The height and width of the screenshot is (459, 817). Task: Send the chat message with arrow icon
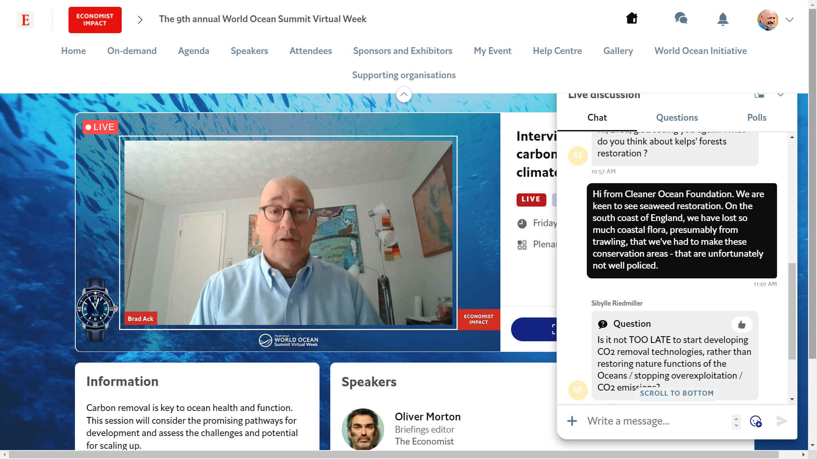pyautogui.click(x=782, y=421)
